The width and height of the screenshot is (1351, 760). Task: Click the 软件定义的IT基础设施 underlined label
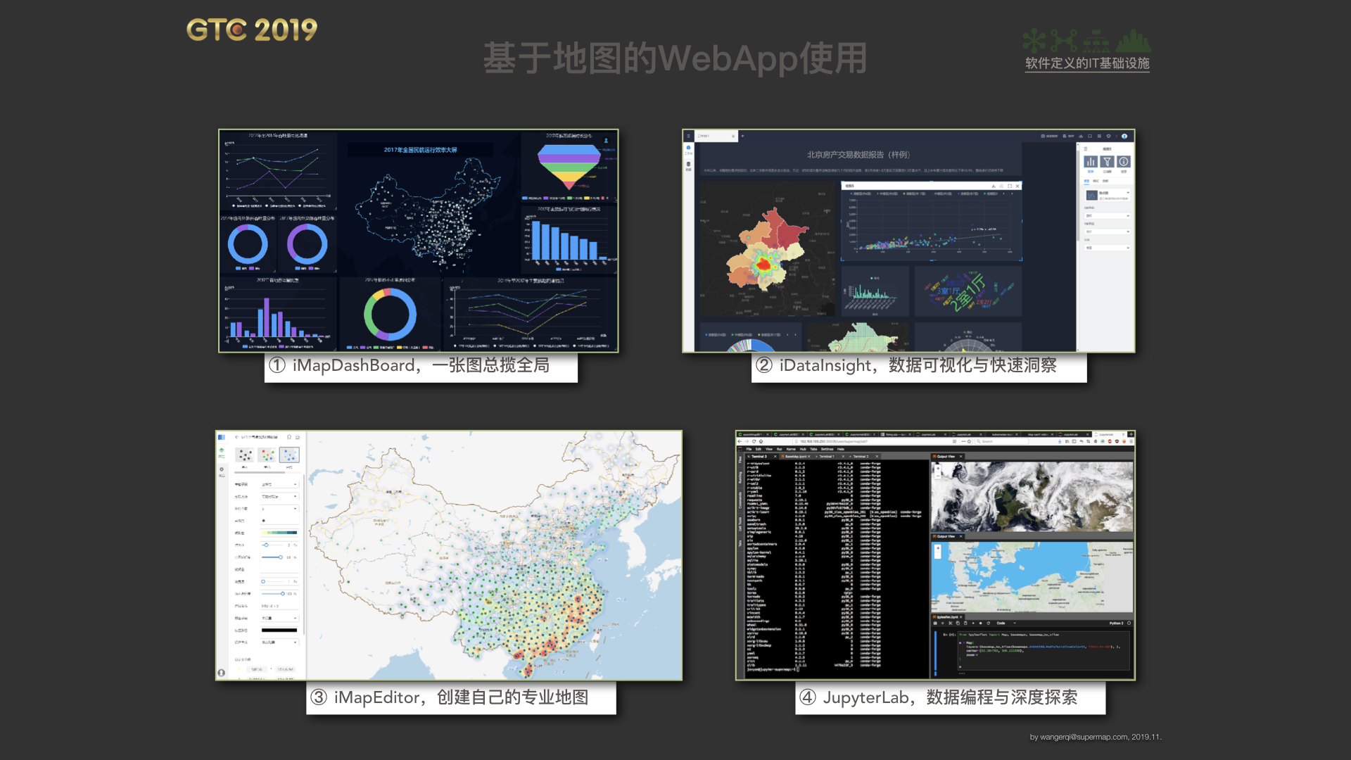coord(1087,63)
